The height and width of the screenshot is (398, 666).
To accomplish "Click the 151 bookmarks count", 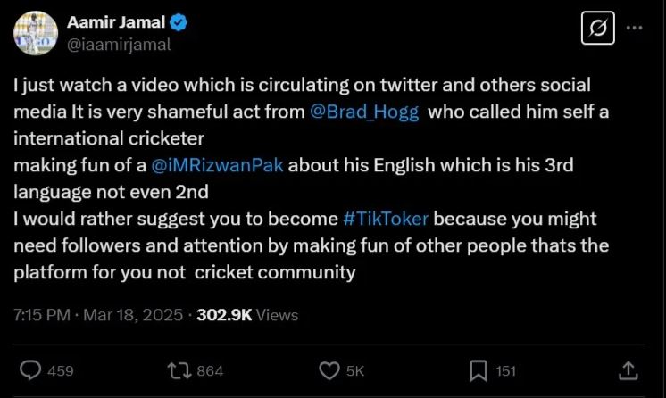I will point(506,370).
